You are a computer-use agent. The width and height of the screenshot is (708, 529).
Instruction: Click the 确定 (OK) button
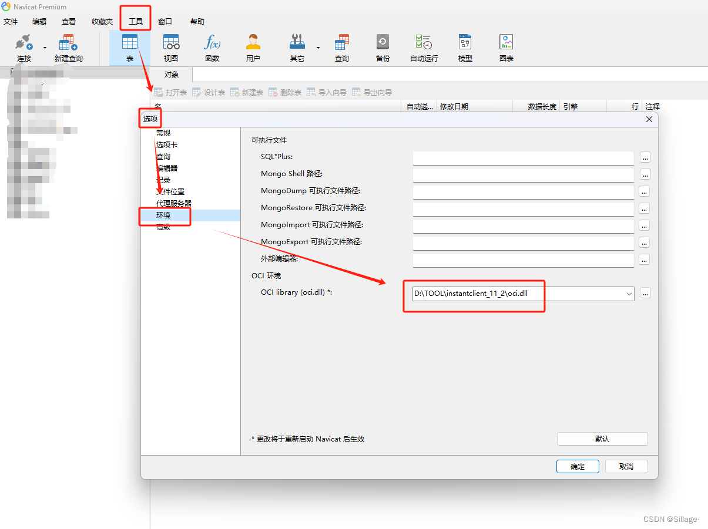pyautogui.click(x=578, y=466)
